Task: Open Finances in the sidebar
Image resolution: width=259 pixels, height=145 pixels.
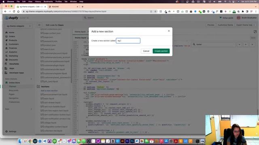Action: (x=13, y=48)
